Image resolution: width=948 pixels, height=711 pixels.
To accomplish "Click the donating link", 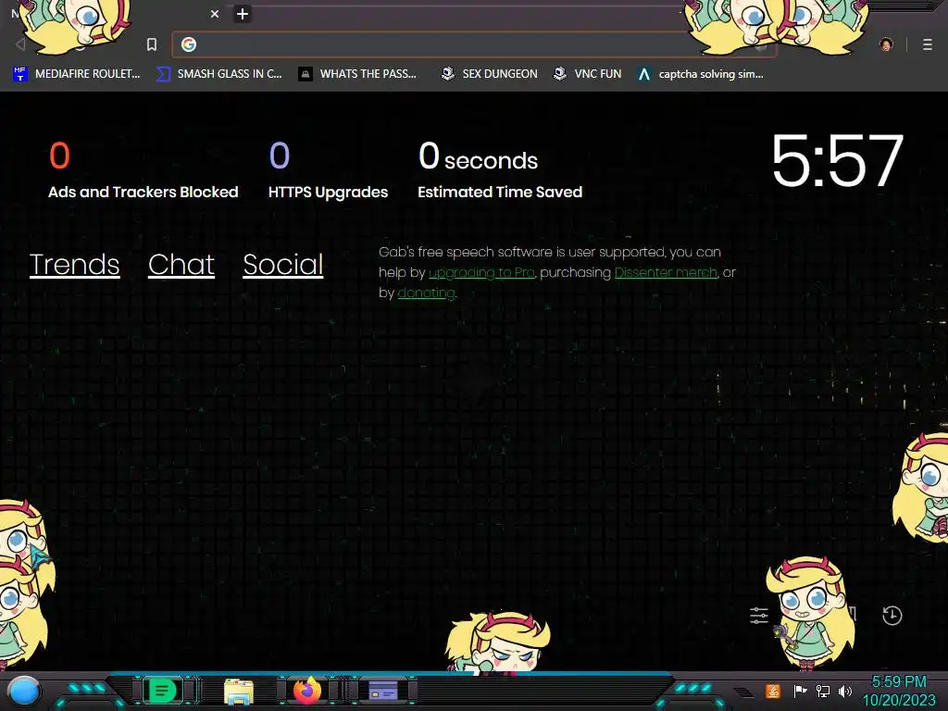I will point(426,293).
